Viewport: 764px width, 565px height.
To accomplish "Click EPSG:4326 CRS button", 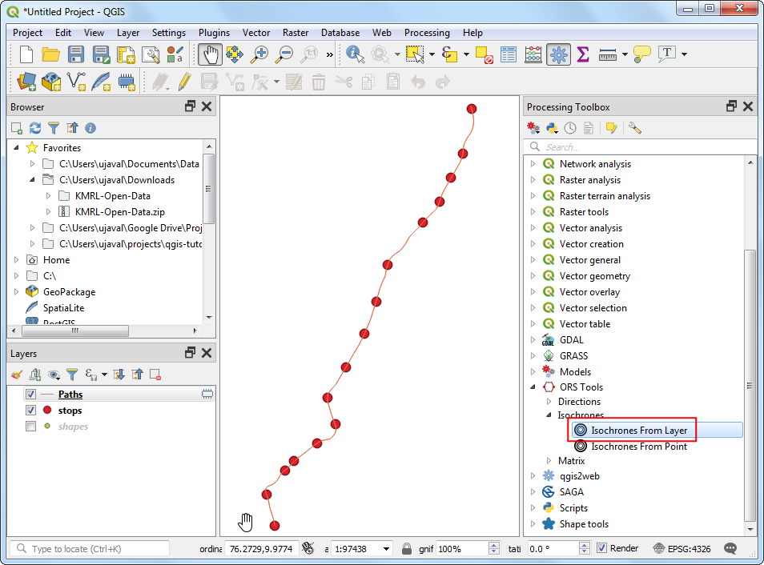I will tap(682, 548).
